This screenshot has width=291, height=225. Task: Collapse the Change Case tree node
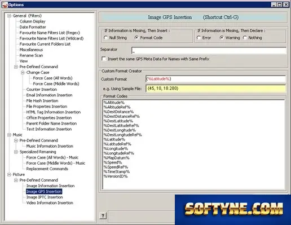23,72
